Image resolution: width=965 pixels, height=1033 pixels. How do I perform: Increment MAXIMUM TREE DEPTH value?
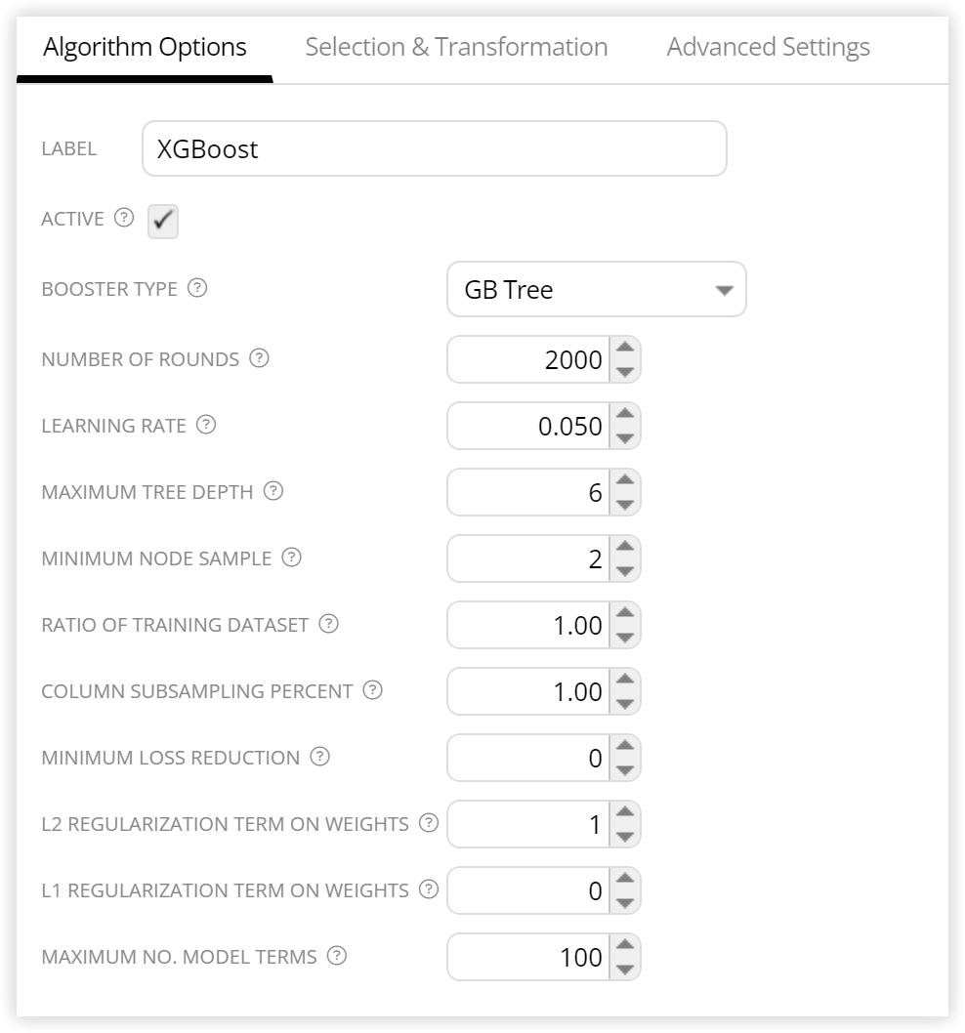(x=625, y=481)
